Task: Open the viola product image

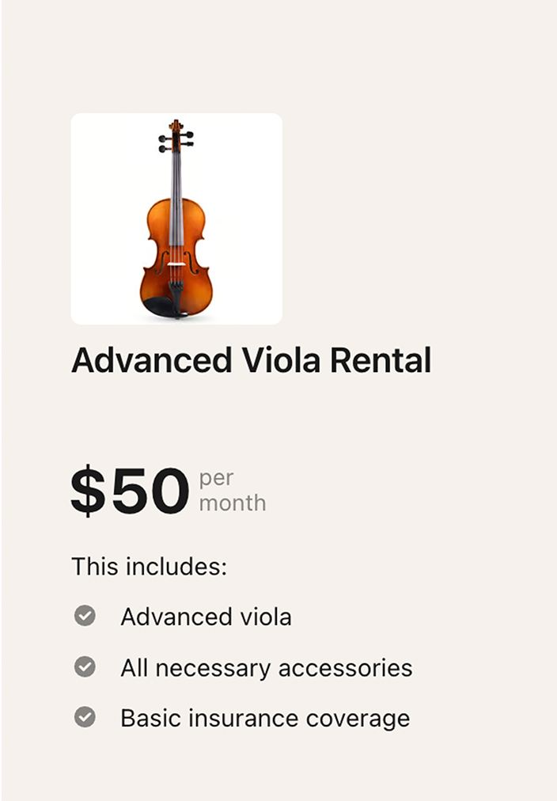Action: 176,218
